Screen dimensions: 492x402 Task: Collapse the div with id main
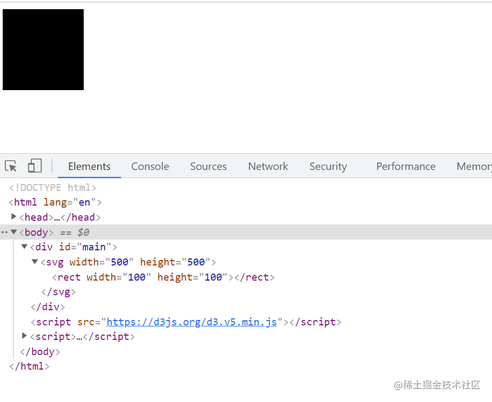(24, 247)
